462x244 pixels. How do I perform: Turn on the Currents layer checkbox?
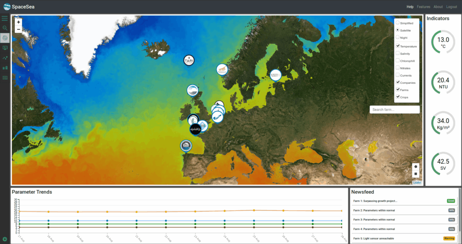click(397, 75)
